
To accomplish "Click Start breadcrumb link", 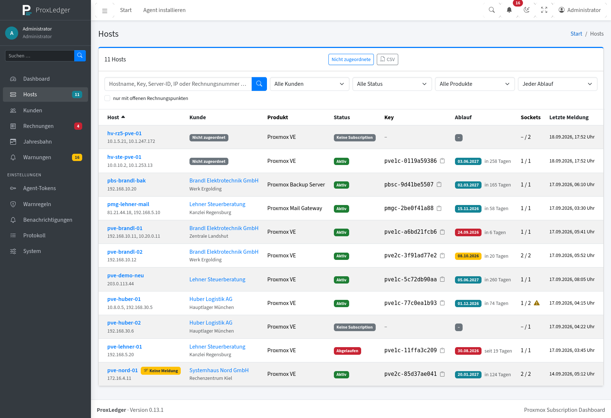I will click(x=576, y=34).
